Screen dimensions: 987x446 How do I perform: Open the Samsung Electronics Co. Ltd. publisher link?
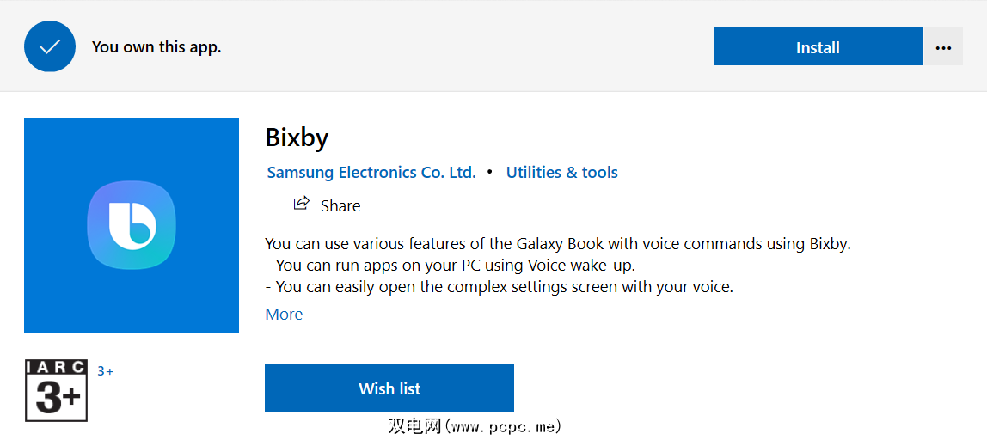(371, 172)
